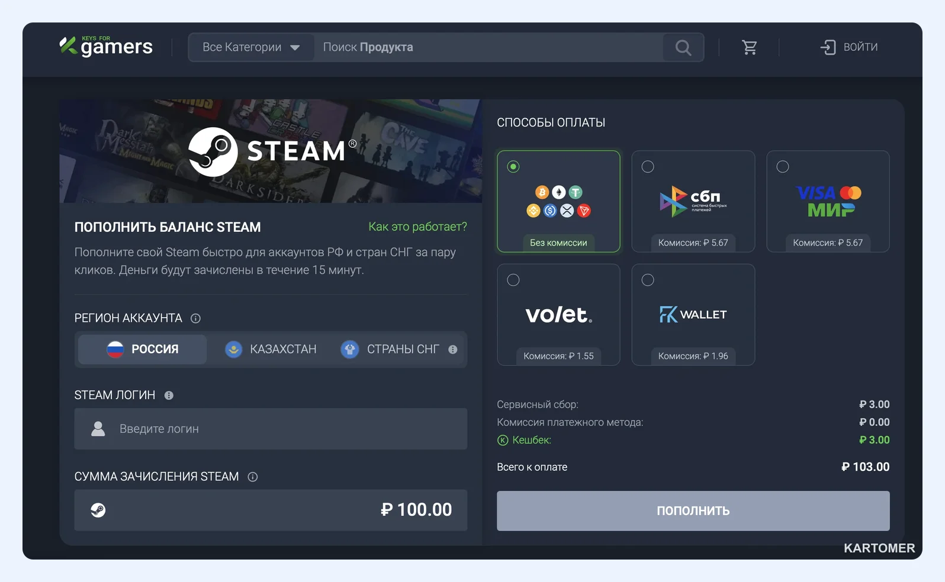This screenshot has width=945, height=582.
Task: Click the search magnifier icon
Action: coord(683,47)
